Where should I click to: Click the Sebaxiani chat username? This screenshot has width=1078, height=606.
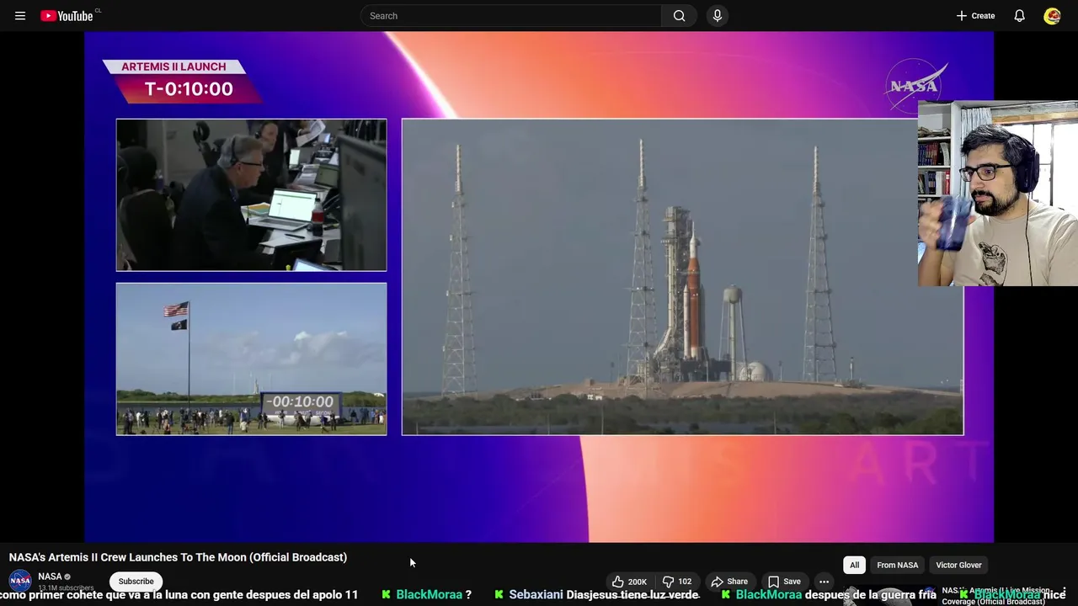pyautogui.click(x=536, y=595)
